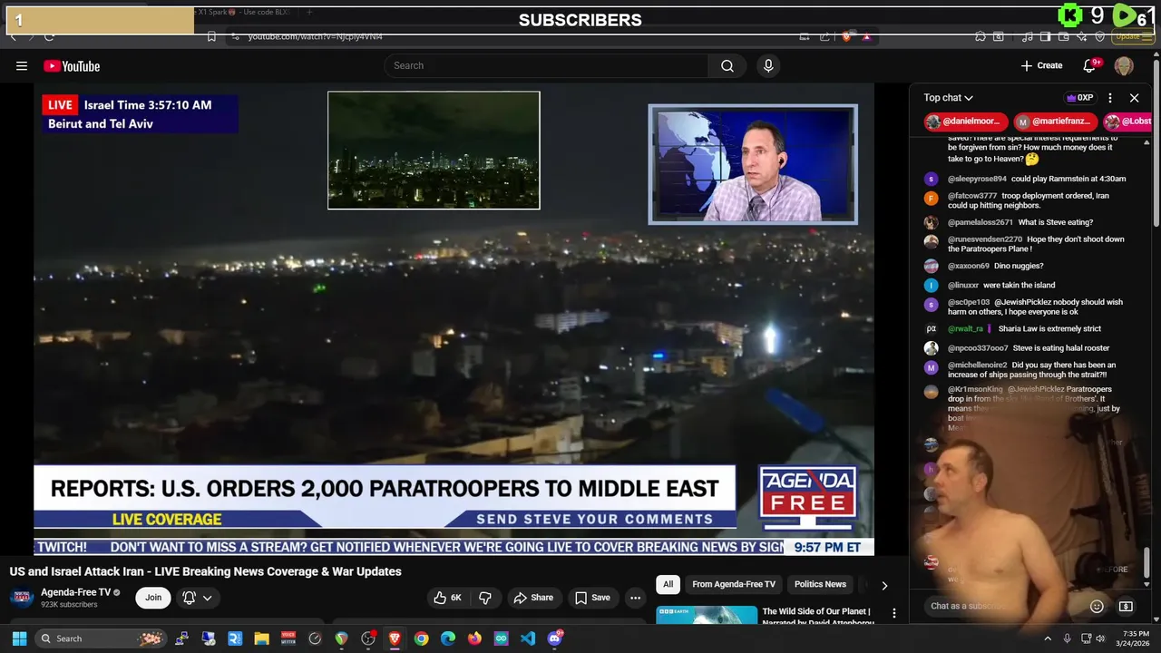1161x653 pixels.
Task: Start voice search with the microphone
Action: [x=768, y=65]
